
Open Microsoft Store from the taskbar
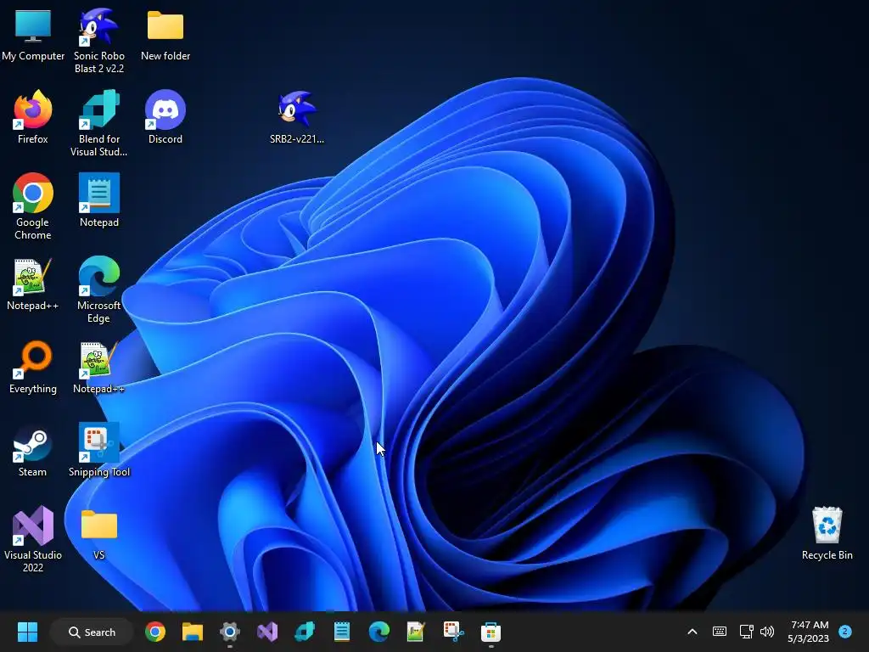[x=491, y=632]
